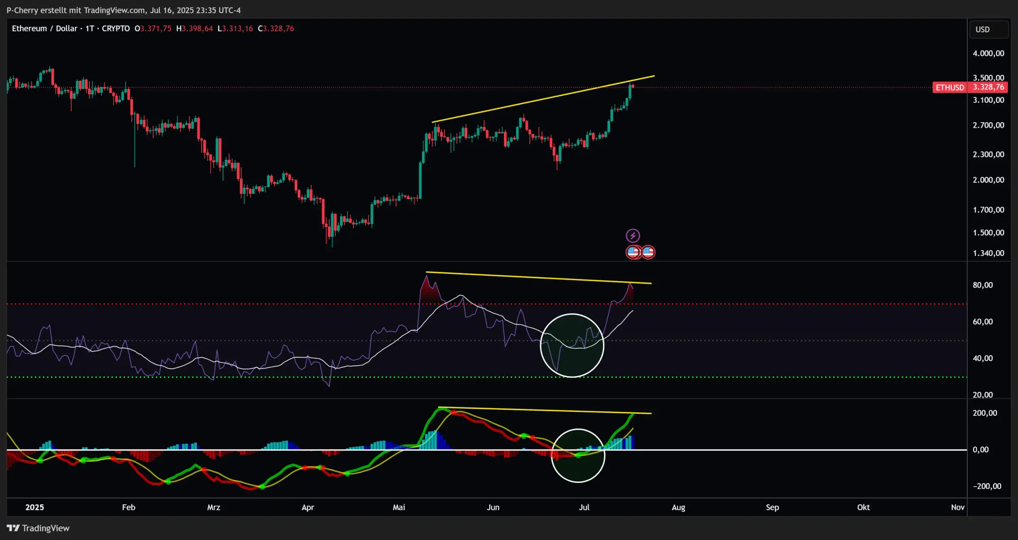This screenshot has width=1018, height=540.
Task: Click the Nov label on time axis
Action: tap(958, 507)
